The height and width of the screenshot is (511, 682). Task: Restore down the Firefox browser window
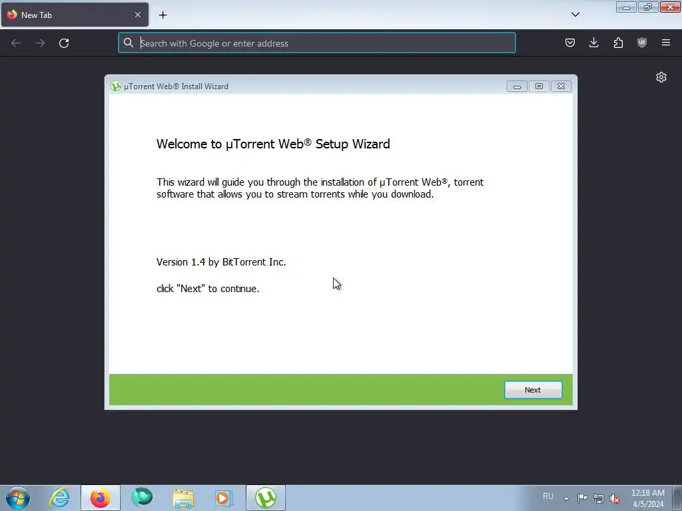648,7
